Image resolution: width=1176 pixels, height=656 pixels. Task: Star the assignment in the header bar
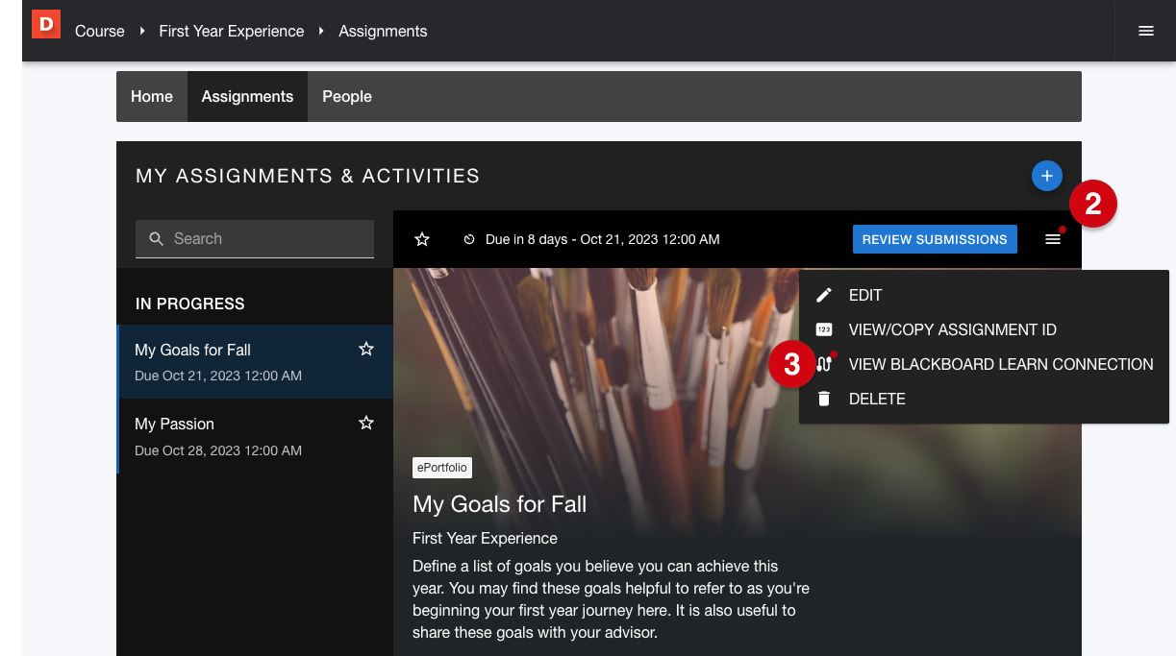click(422, 239)
